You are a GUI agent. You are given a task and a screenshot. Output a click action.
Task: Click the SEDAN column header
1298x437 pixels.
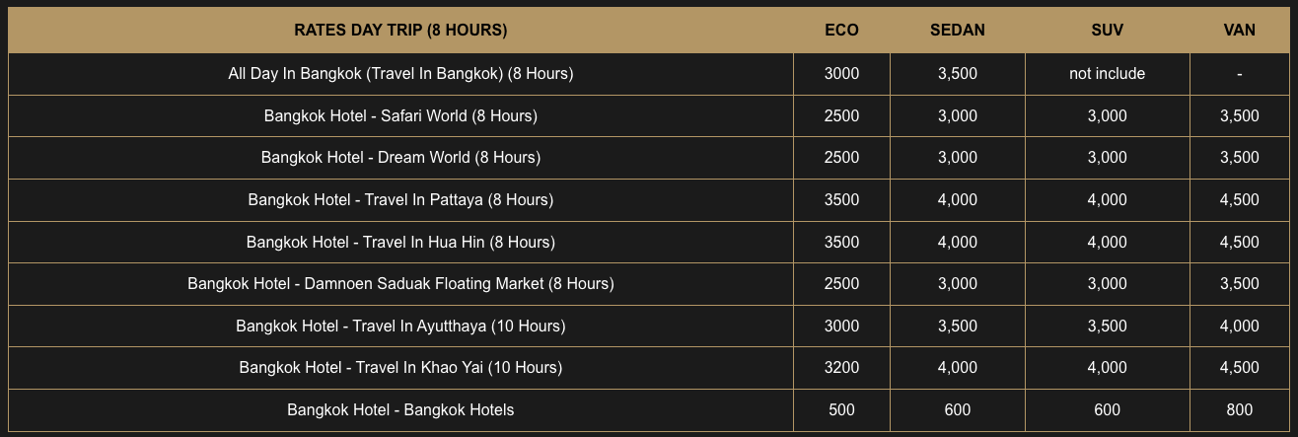point(957,30)
